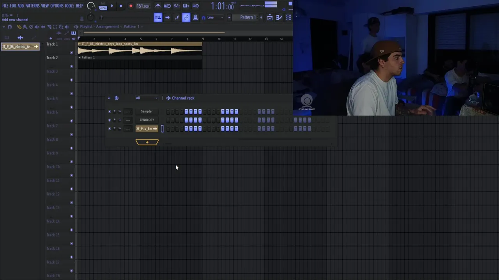Viewport: 499px width, 280px height.
Task: Click the playlist snap magnet icon
Action: pyautogui.click(x=10, y=27)
